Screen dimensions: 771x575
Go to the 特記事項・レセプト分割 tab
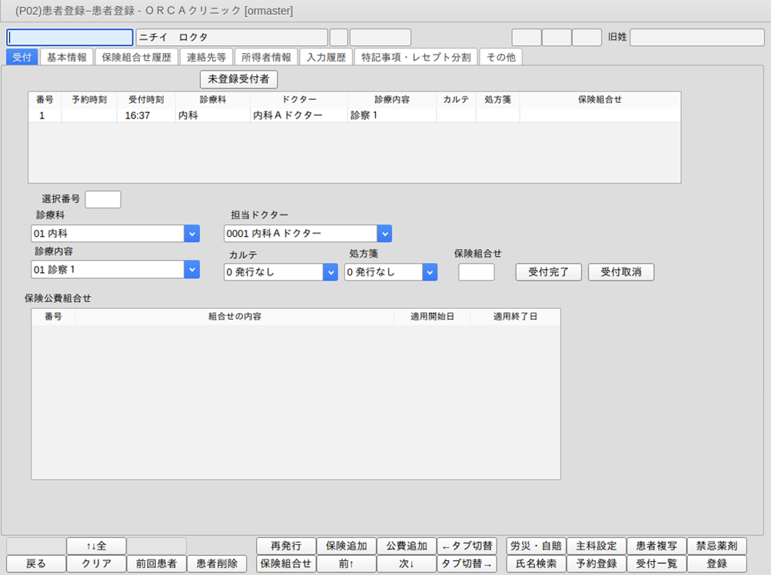tap(416, 57)
